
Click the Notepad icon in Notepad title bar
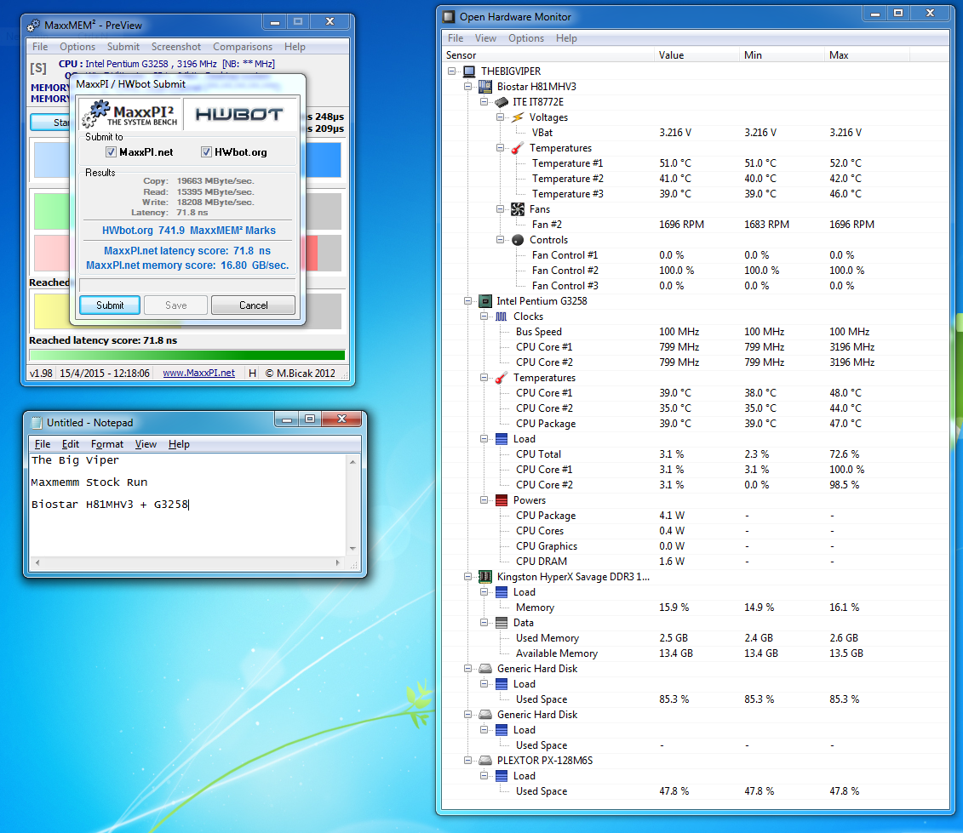(x=37, y=422)
